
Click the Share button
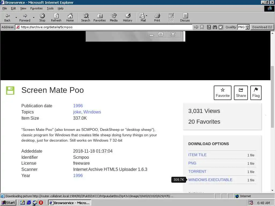point(241,93)
